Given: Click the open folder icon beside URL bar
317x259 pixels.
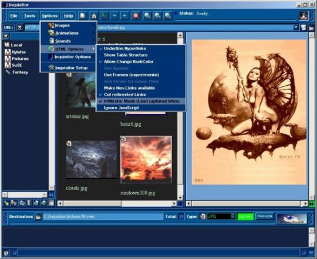Looking at the screenshot, I should pos(311,28).
